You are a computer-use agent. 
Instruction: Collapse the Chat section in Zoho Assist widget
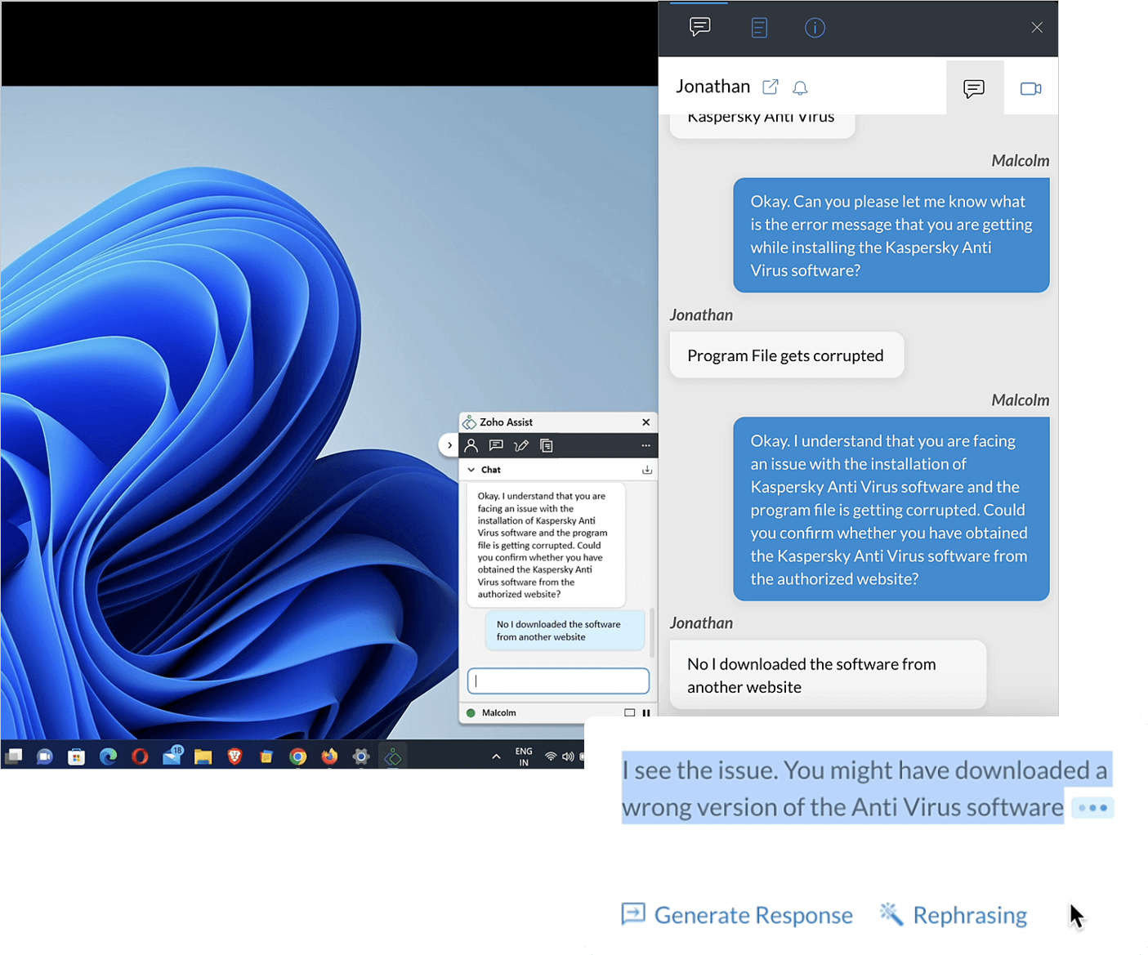tap(471, 470)
